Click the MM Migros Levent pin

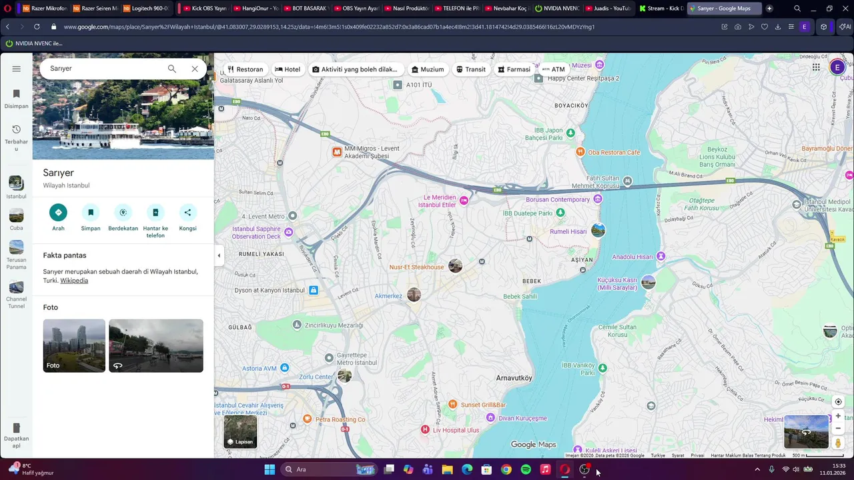click(x=337, y=152)
